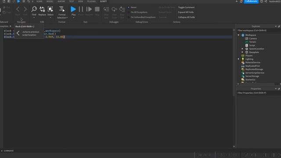
Task: Open the PLUGINS ribbon tab
Action: coord(91,1)
